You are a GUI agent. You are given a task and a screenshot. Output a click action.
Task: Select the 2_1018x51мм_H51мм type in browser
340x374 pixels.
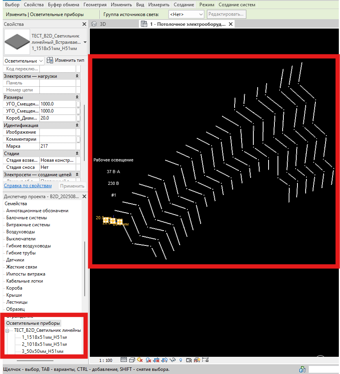[44, 344]
